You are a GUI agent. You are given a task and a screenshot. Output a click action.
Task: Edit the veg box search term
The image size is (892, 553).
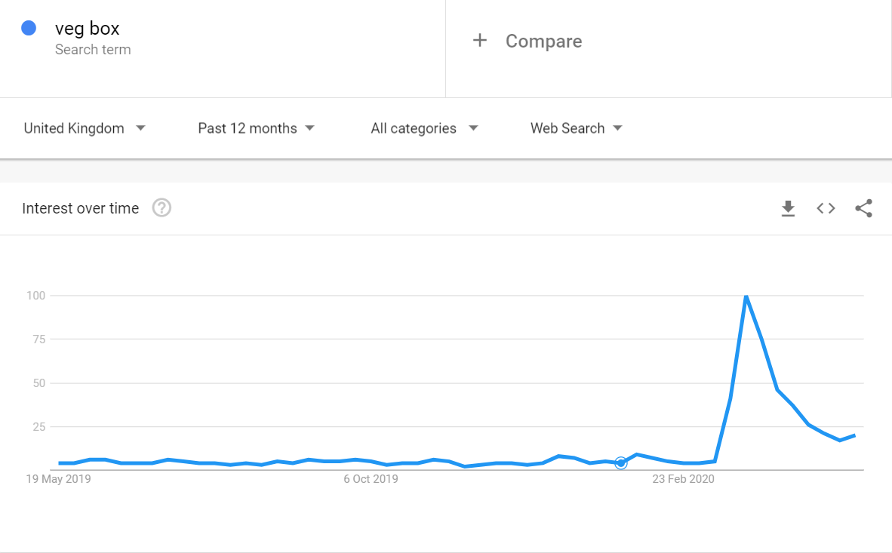click(88, 29)
